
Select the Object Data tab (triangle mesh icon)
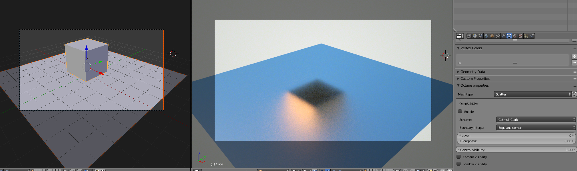(x=509, y=36)
